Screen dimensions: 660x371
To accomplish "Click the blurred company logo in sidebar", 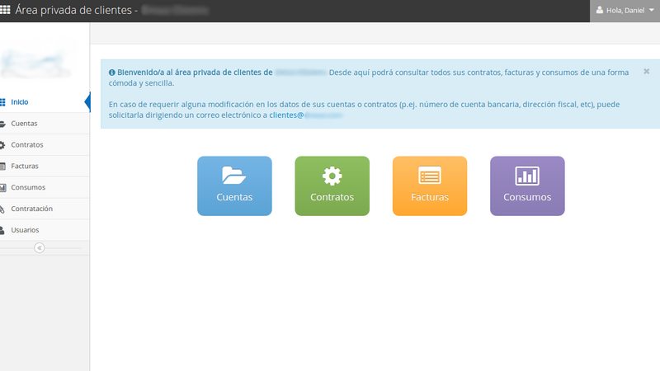I will [x=37, y=60].
